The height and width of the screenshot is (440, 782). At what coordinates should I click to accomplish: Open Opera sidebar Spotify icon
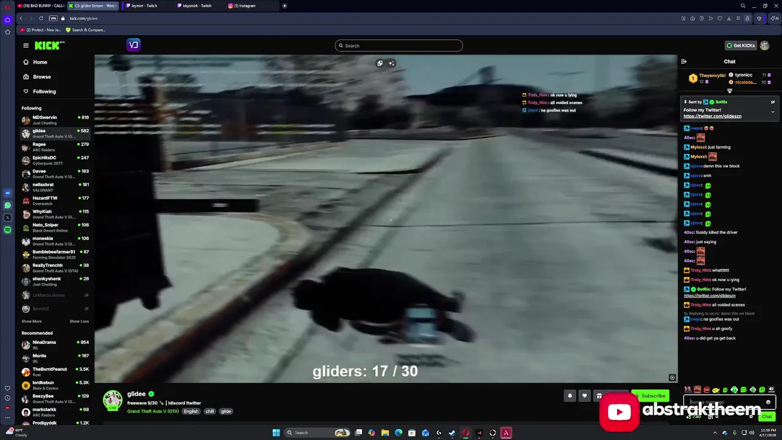coord(7,230)
